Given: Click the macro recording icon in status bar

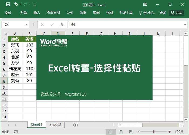Looking at the screenshot, I should pos(16,131).
